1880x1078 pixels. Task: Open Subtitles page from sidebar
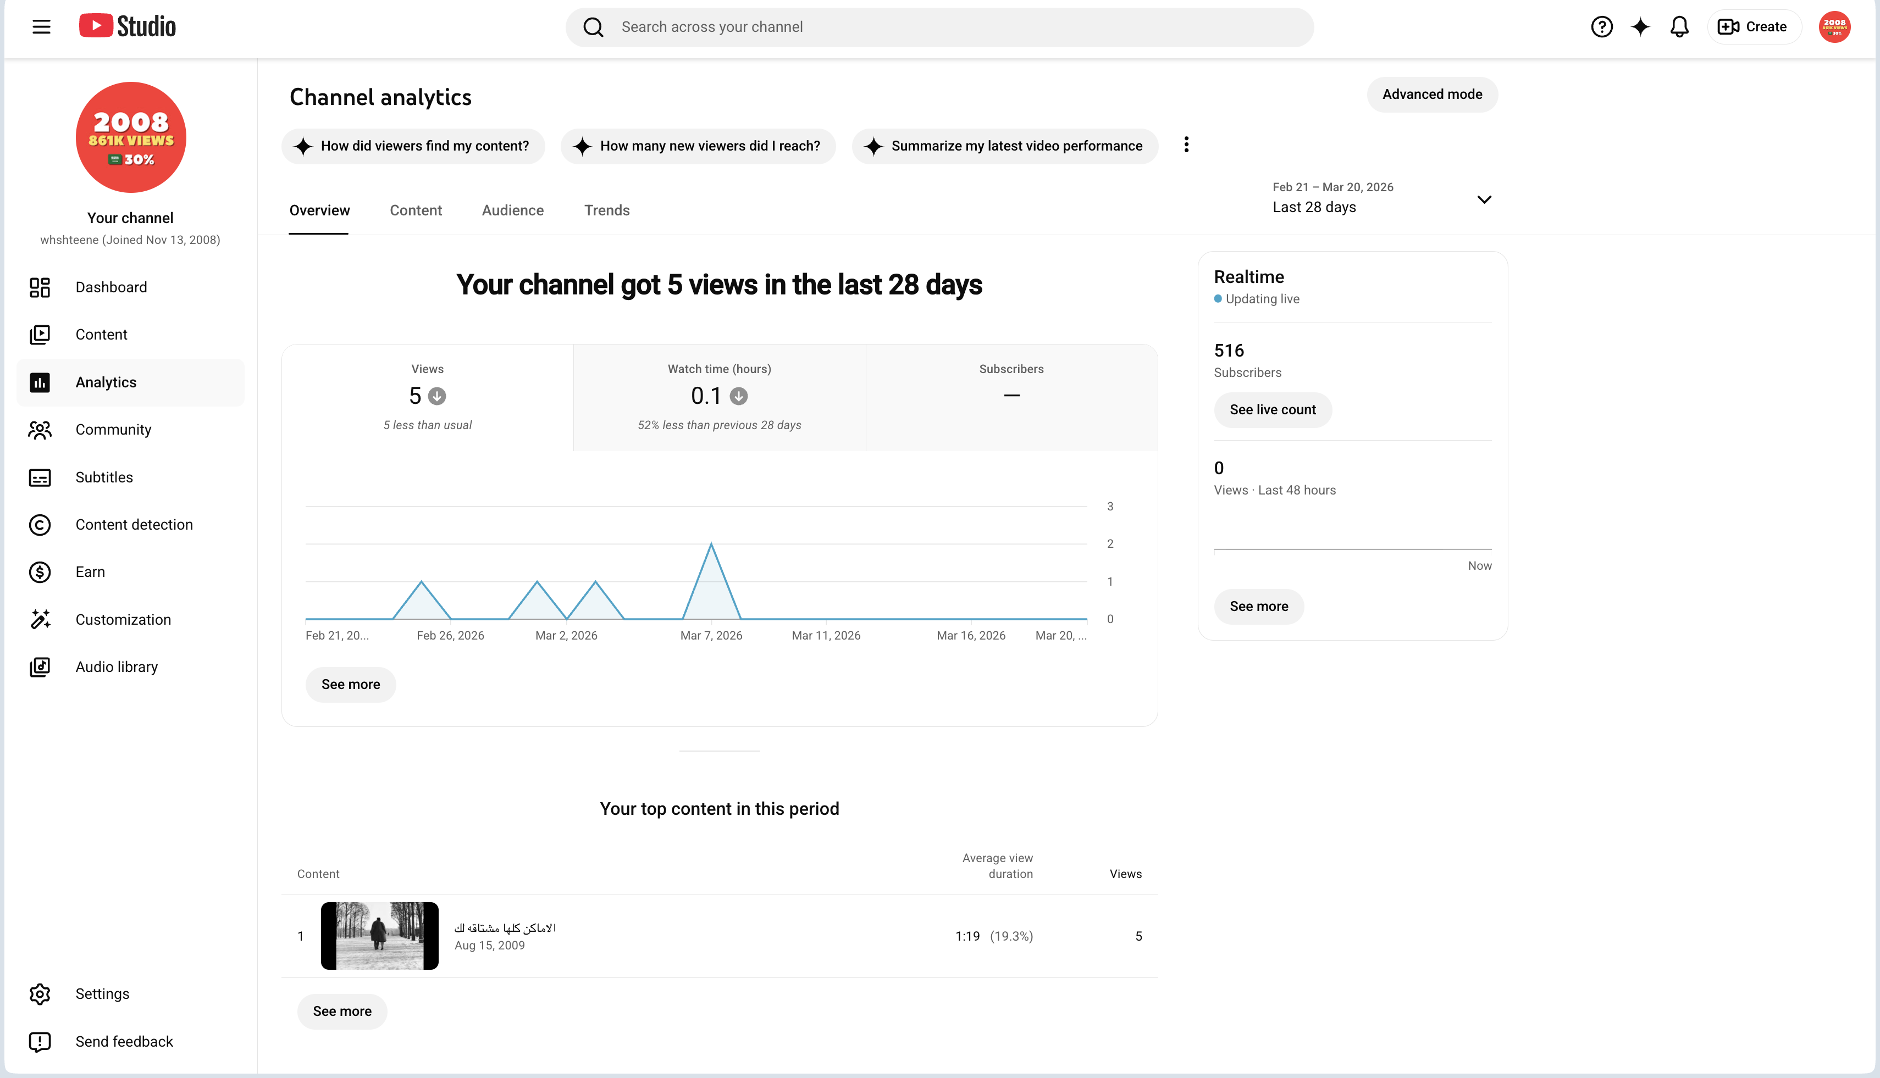130,477
